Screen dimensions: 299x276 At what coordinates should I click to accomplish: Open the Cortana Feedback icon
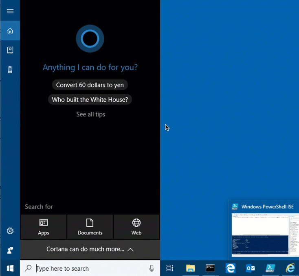pos(10,250)
